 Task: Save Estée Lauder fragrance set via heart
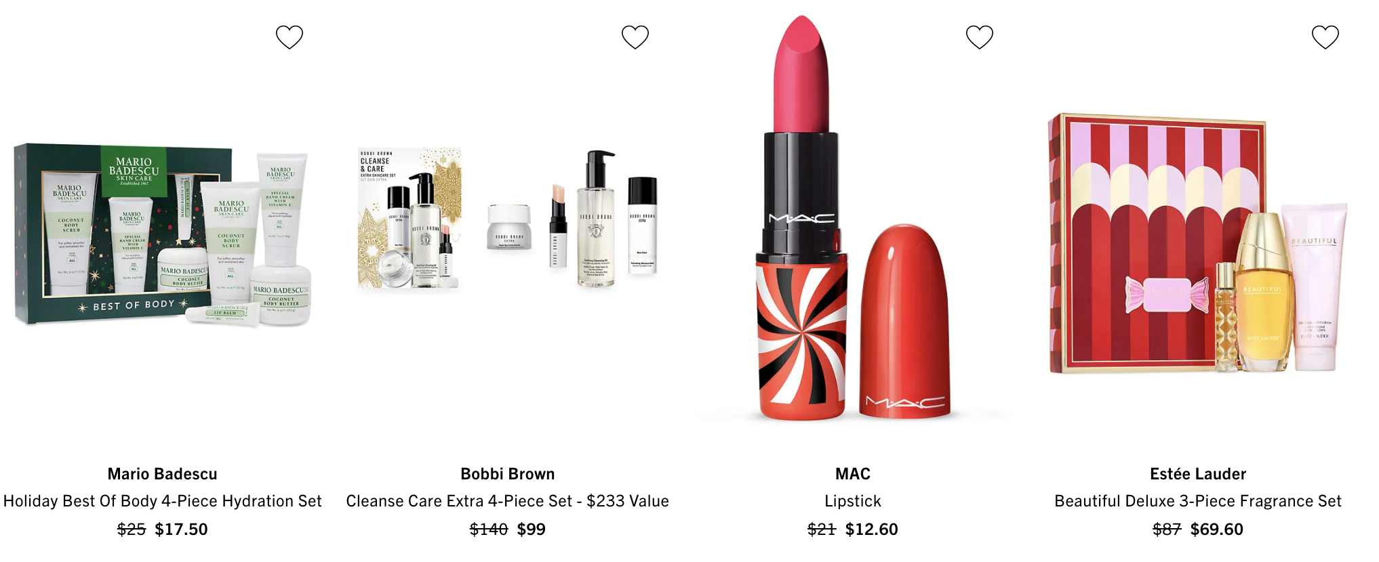pos(1325,37)
